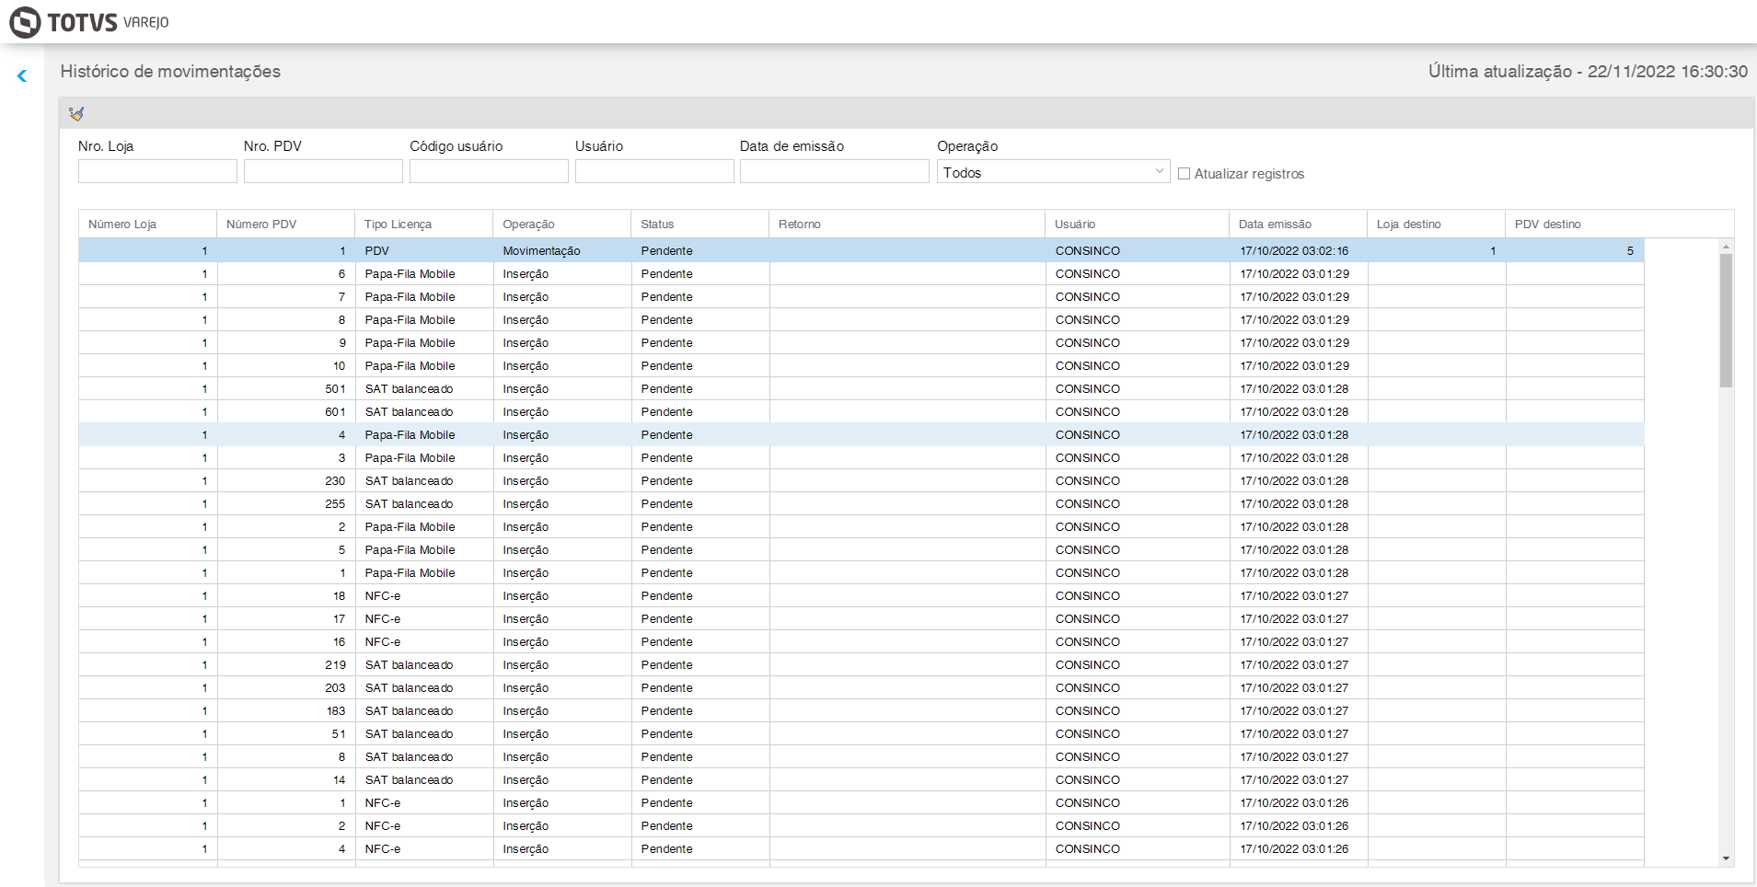
Task: Click the scrollbar up arrow of the table
Action: tap(1726, 247)
